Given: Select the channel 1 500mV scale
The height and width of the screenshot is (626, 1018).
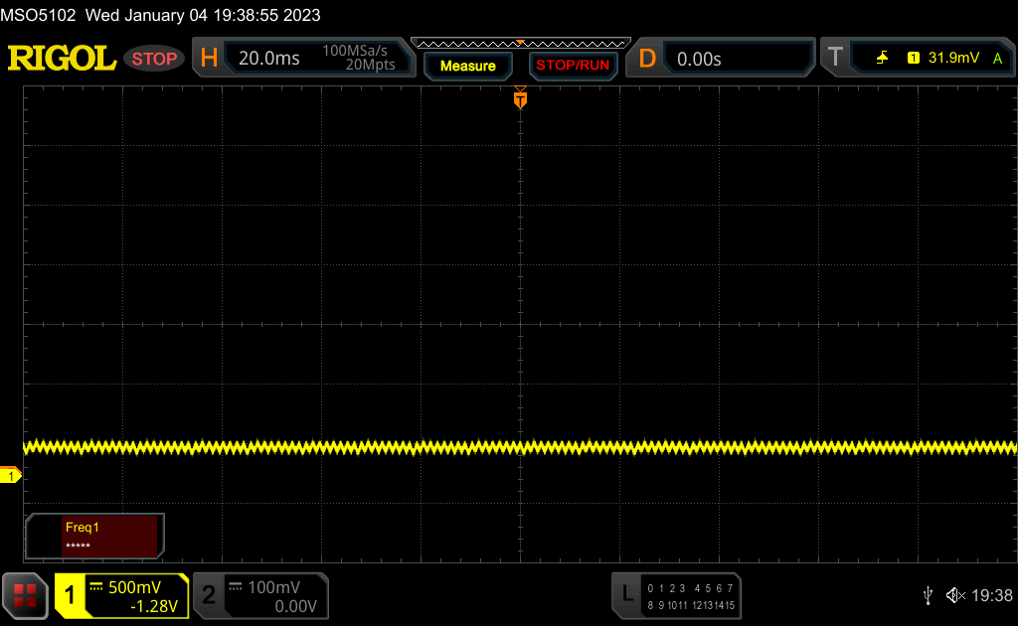Looking at the screenshot, I should (134, 587).
